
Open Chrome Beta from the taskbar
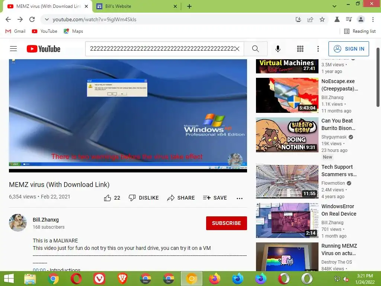point(145,279)
